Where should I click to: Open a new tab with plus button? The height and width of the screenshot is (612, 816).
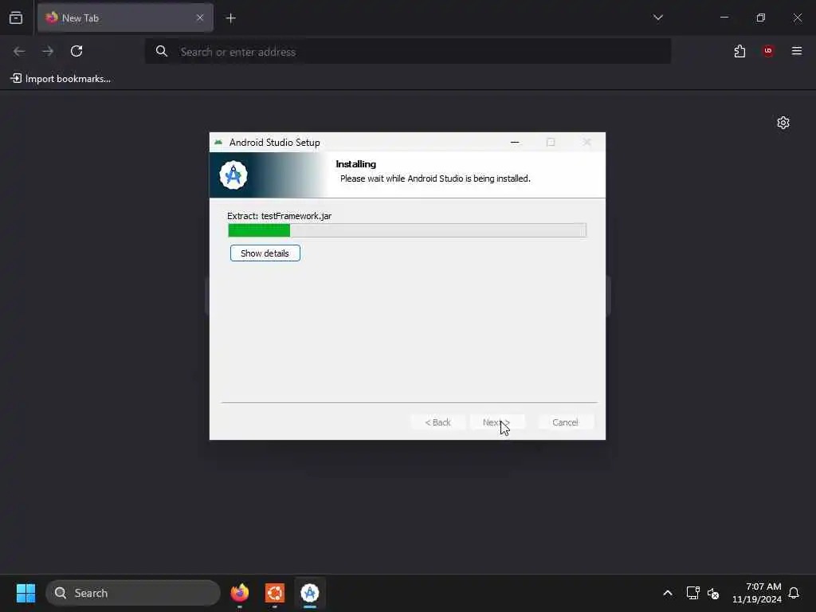pos(231,18)
